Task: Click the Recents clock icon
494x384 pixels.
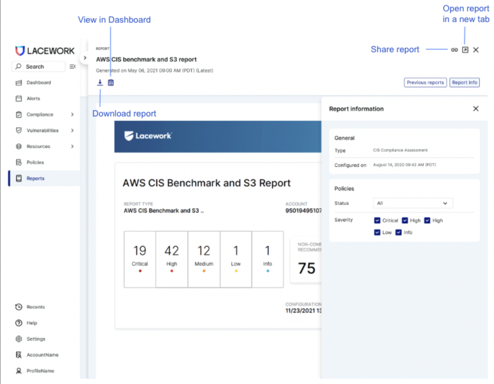Action: click(x=19, y=307)
